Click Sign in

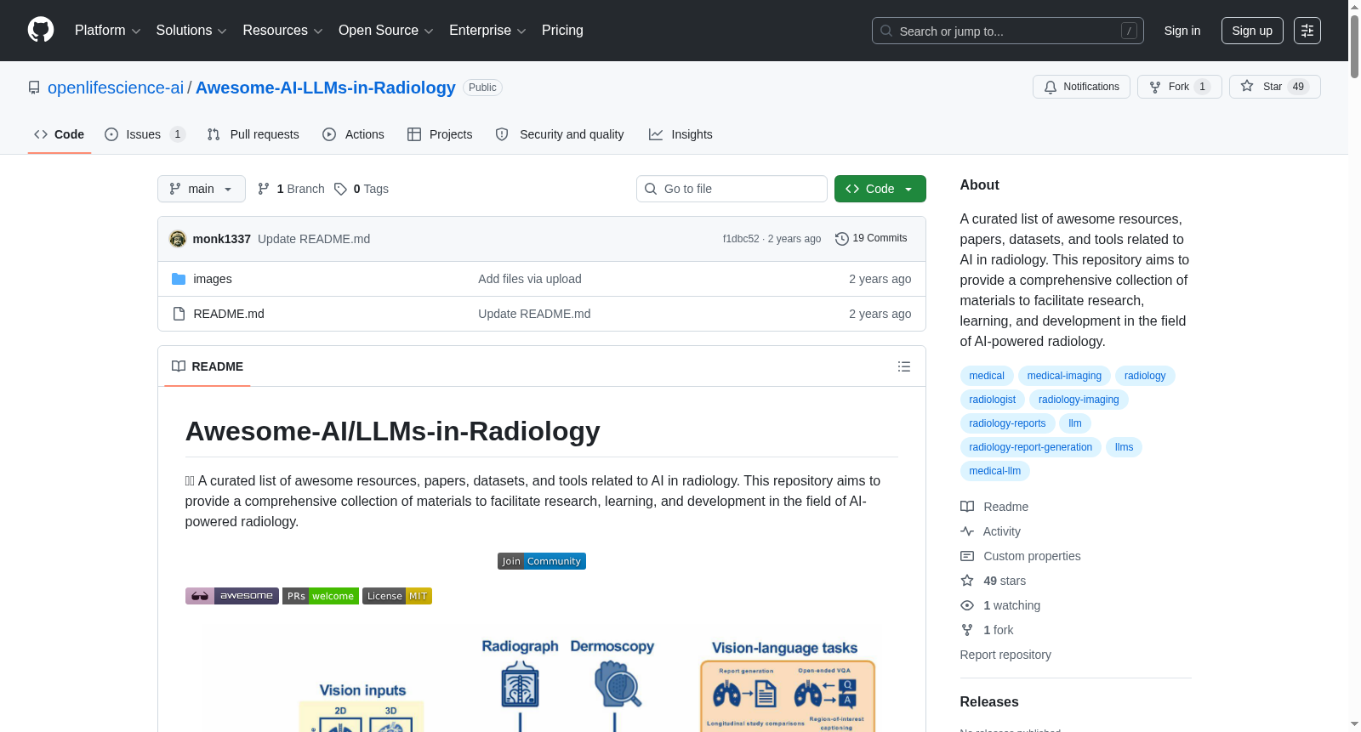[1182, 31]
